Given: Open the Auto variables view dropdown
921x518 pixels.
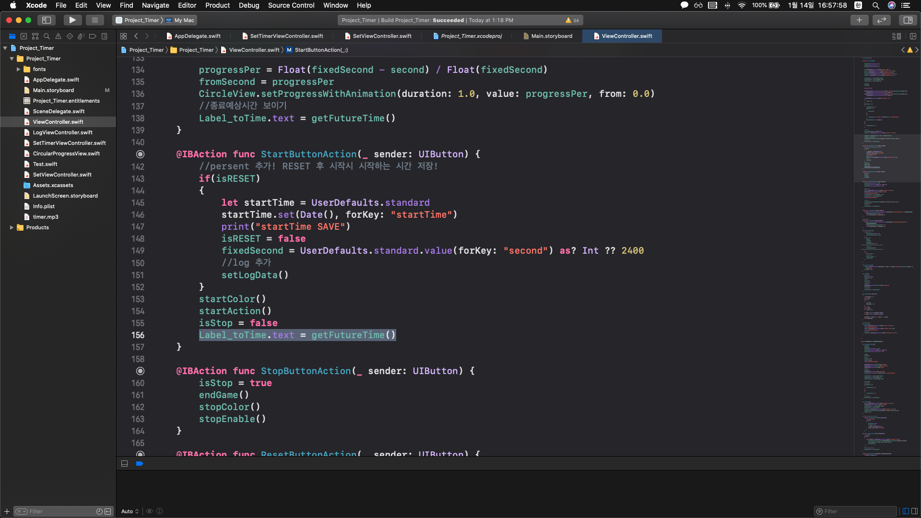Looking at the screenshot, I should click(130, 511).
